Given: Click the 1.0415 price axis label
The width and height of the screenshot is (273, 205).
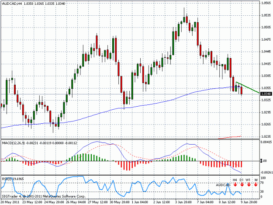Looking at the screenshot, I should point(266,64).
